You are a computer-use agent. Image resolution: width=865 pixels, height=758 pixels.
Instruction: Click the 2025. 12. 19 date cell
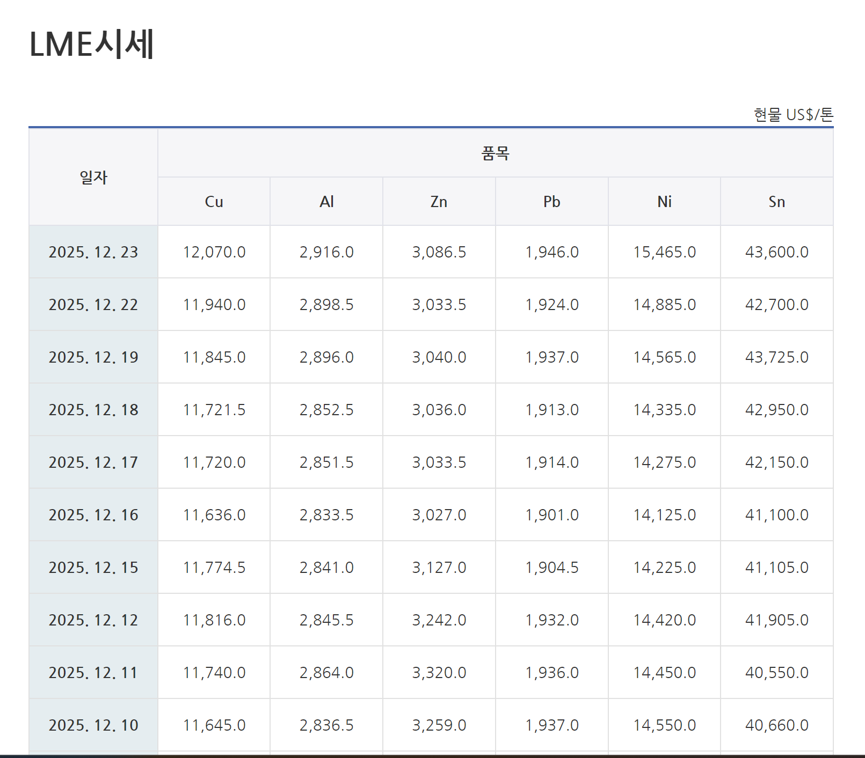pos(93,357)
